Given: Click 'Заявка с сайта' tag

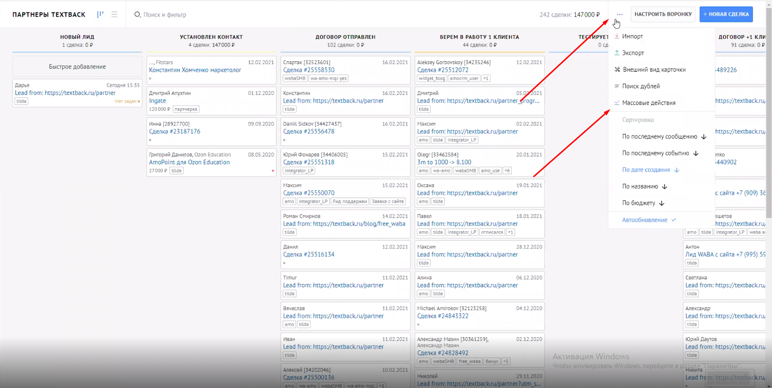Looking at the screenshot, I should pyautogui.click(x=388, y=201).
